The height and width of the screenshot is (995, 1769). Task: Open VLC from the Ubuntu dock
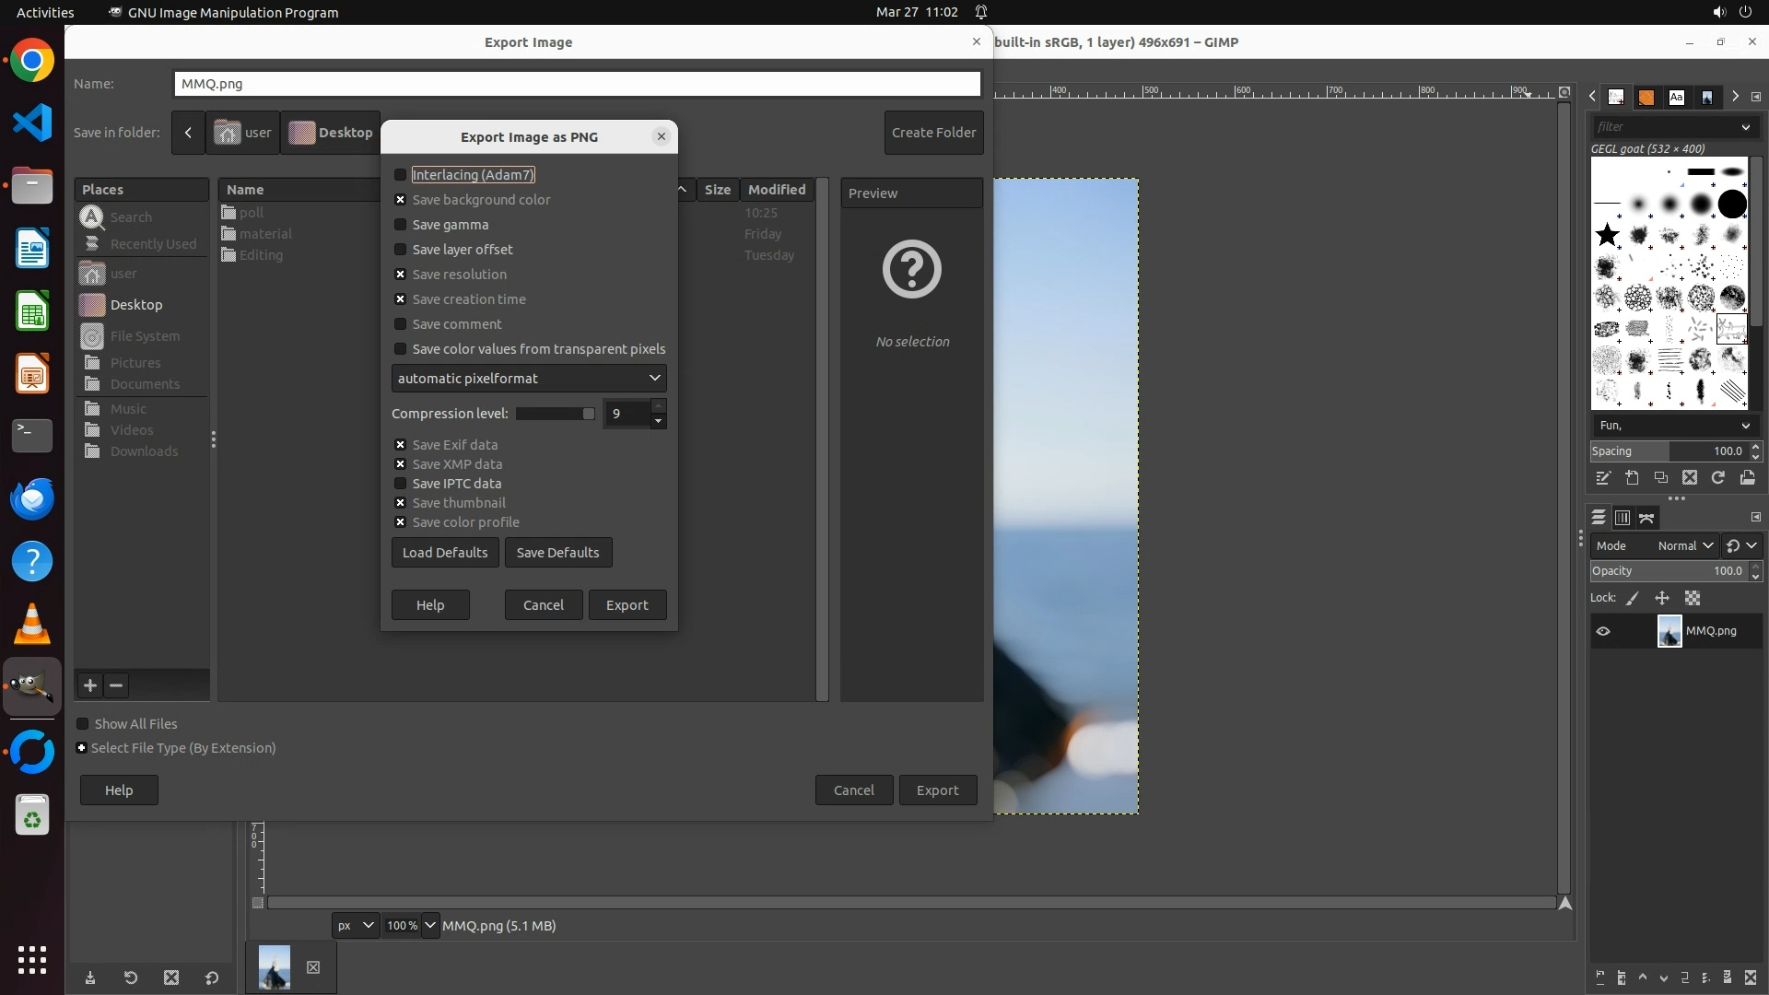[32, 625]
